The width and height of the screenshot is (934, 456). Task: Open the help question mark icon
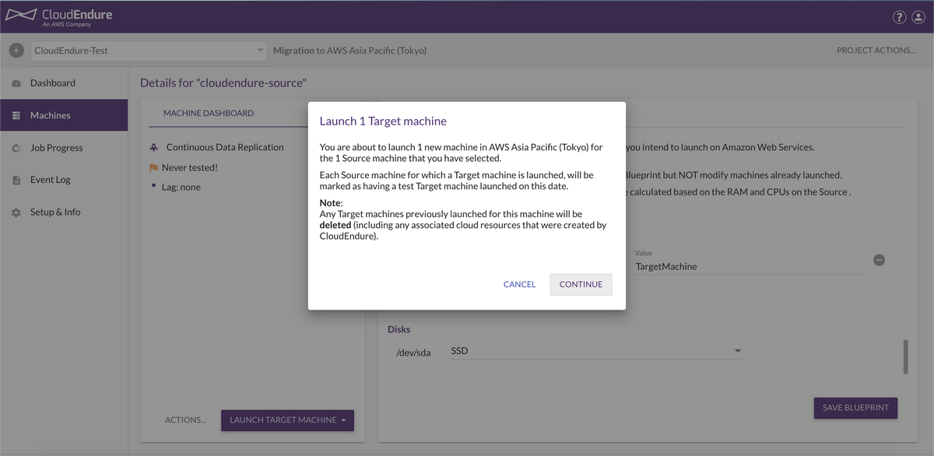point(899,17)
